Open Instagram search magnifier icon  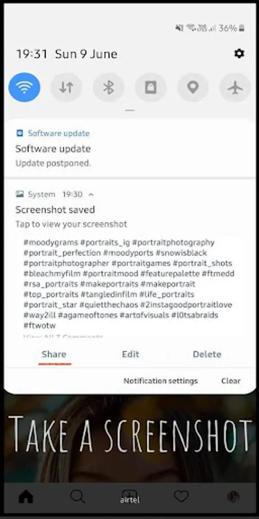(x=78, y=497)
